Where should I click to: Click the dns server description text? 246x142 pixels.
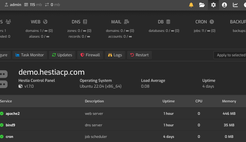click(93, 125)
